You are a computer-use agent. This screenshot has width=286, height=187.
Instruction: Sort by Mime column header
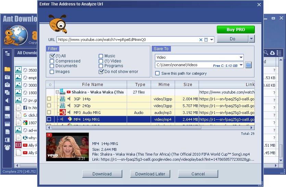tap(163, 85)
